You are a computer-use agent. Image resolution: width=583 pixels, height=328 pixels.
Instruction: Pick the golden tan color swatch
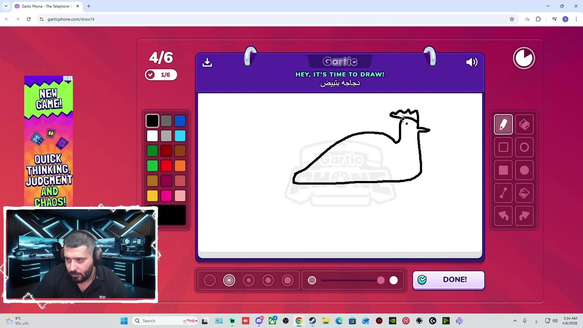coord(153,181)
